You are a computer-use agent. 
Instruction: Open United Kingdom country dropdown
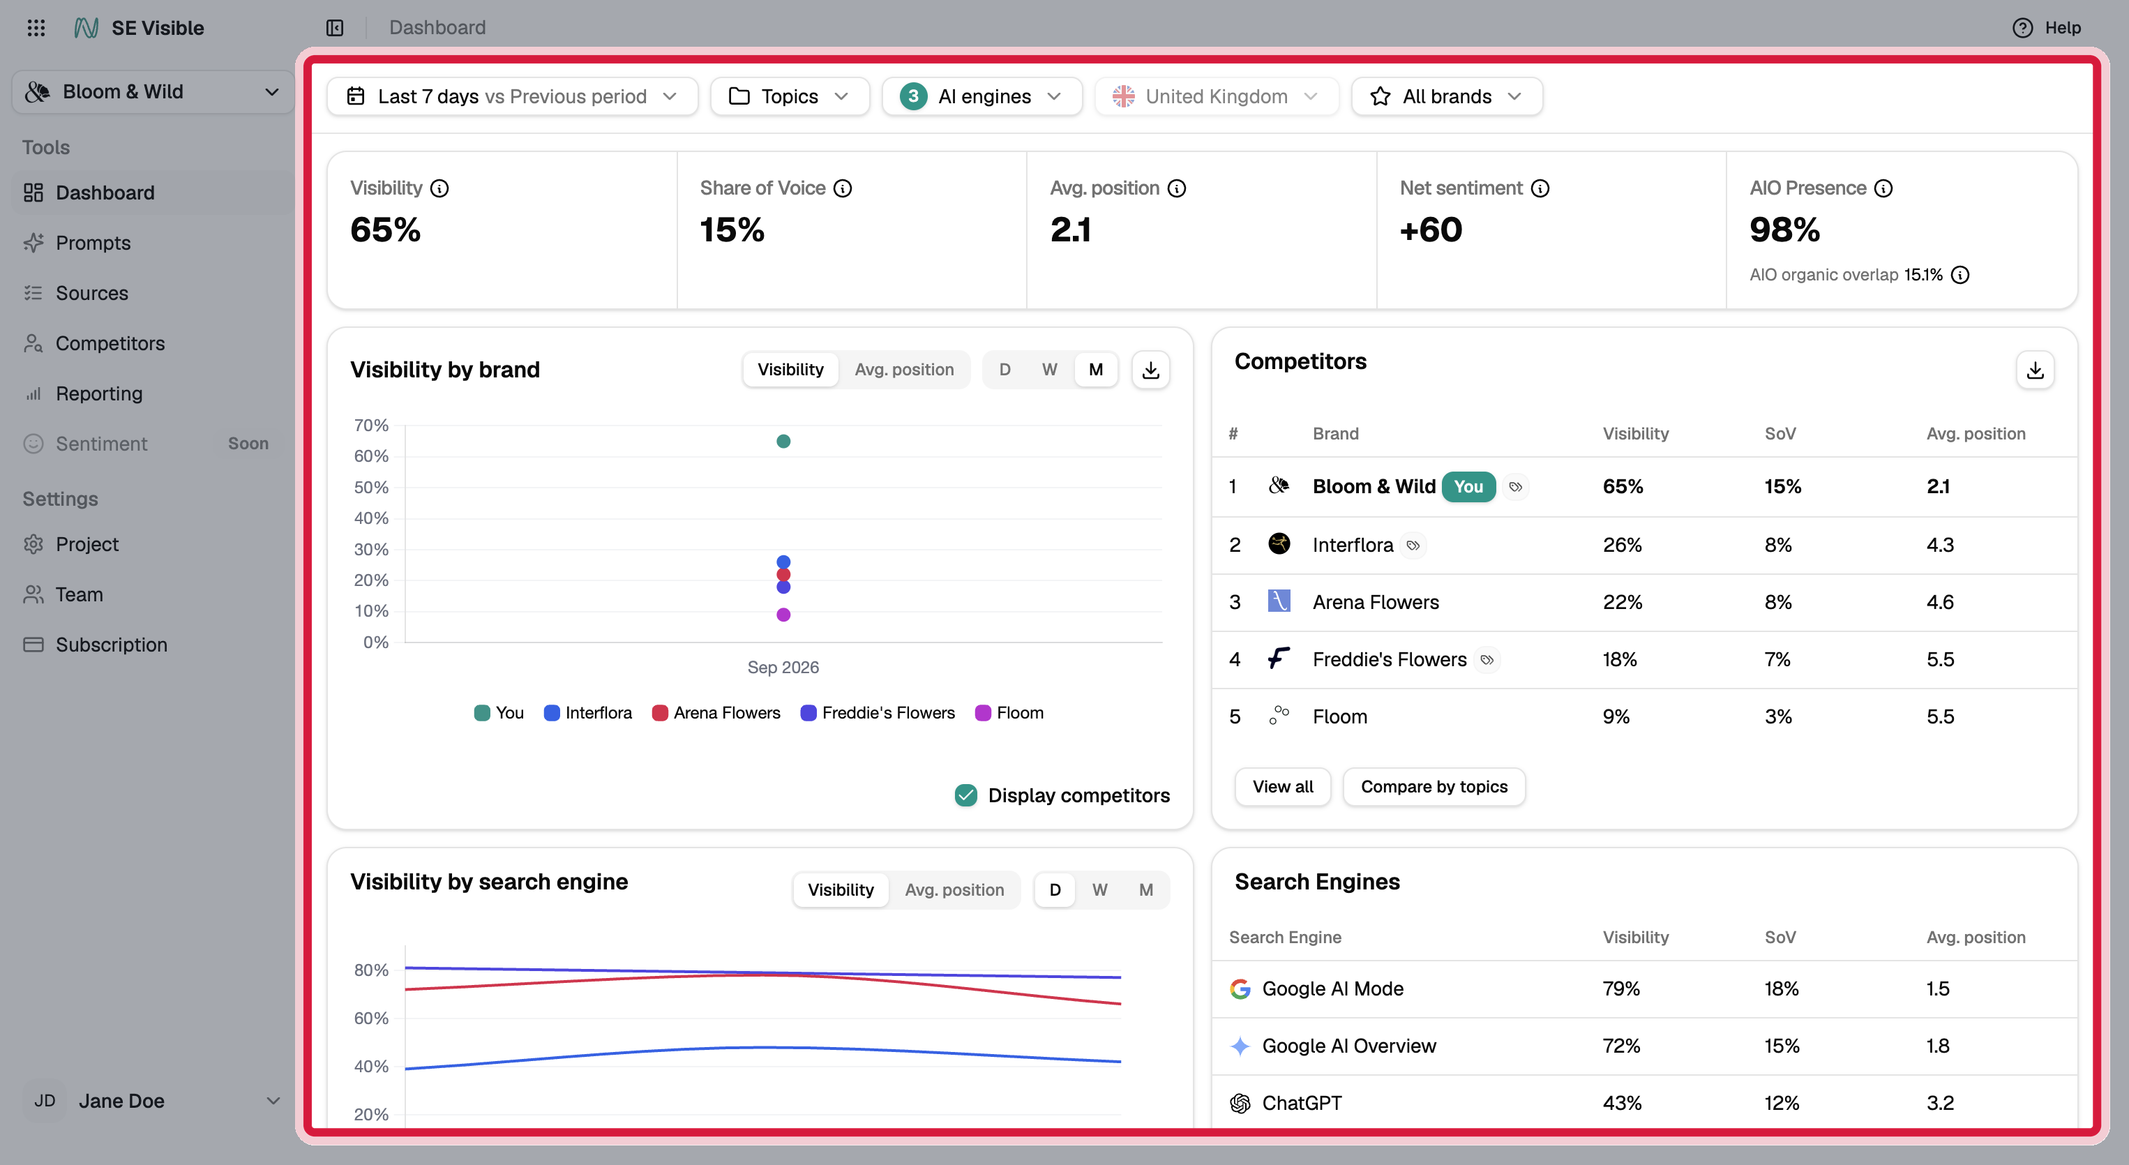point(1216,97)
